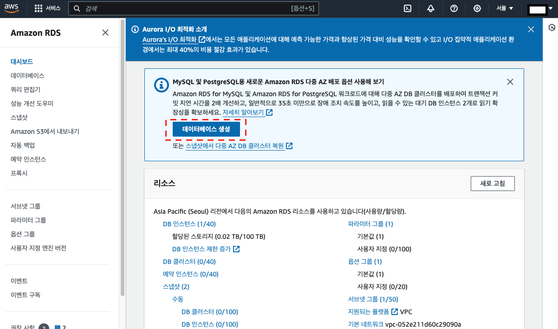
Task: Open the 서브넷 그룹 (1/50) link
Action: 373,299
